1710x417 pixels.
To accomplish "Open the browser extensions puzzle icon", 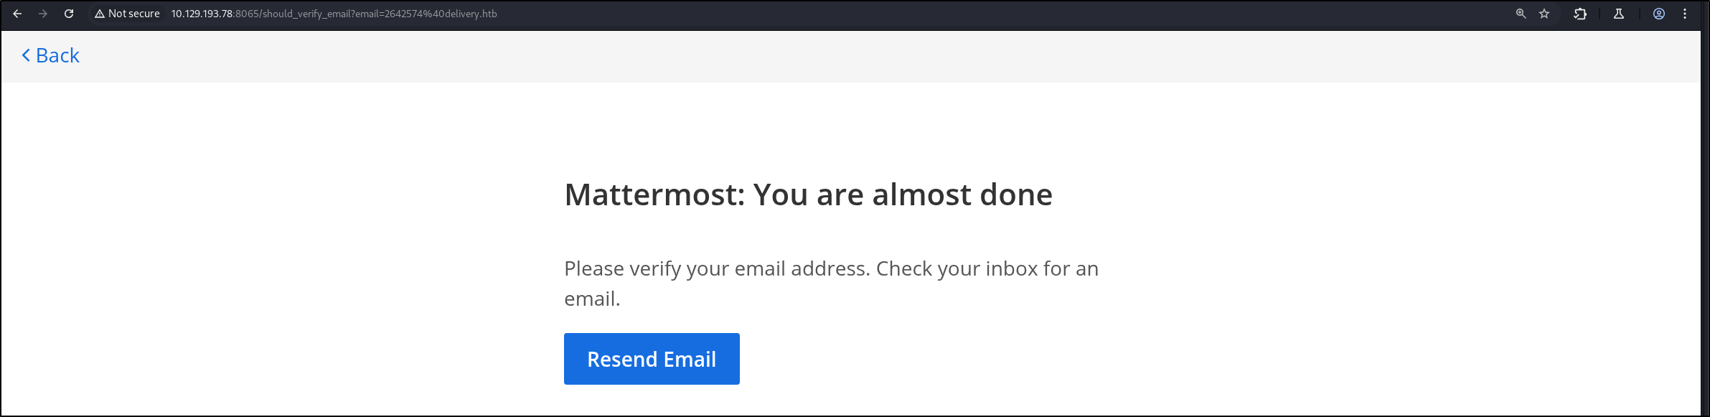I will click(1580, 14).
